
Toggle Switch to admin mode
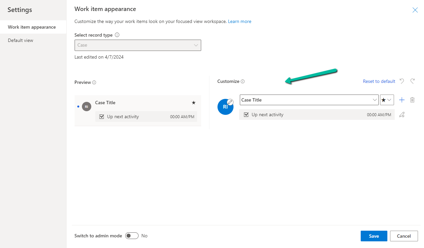pos(132,236)
